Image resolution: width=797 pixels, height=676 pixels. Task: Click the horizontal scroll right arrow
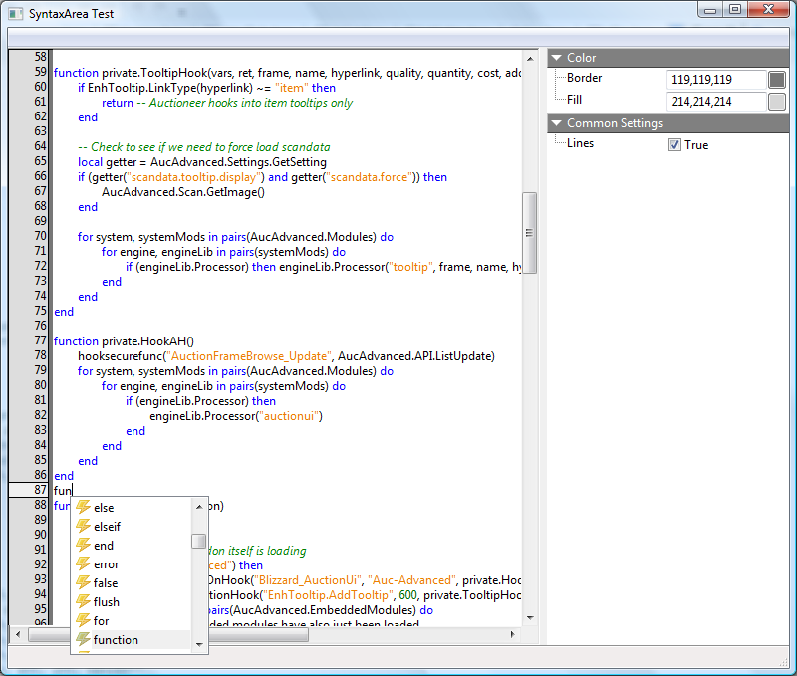512,634
